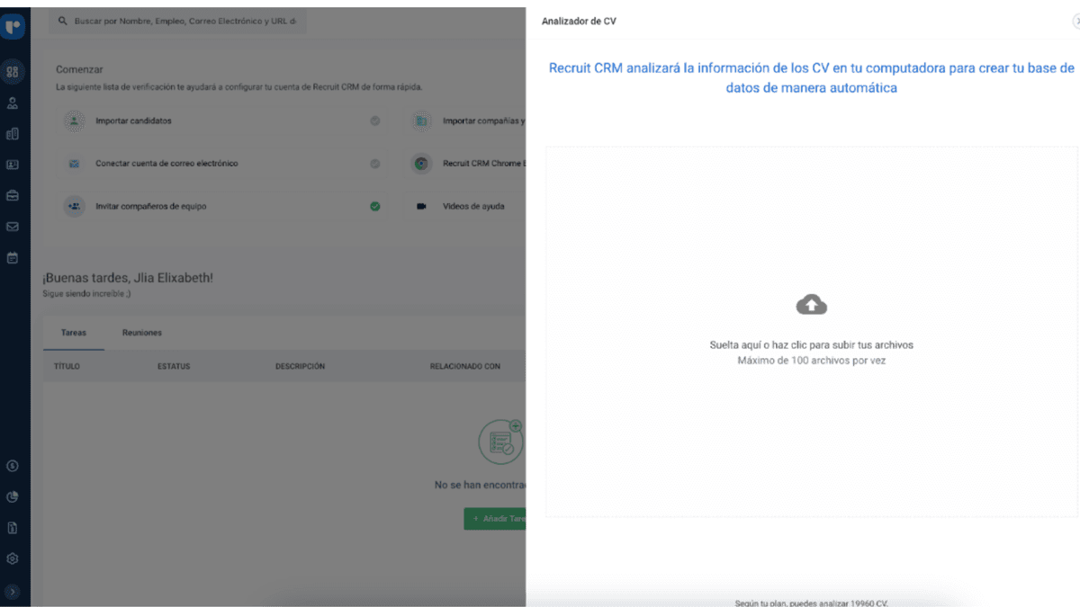Click the Recruit CRM logo at top
Viewport: 1080px width, 607px height.
pyautogui.click(x=12, y=25)
